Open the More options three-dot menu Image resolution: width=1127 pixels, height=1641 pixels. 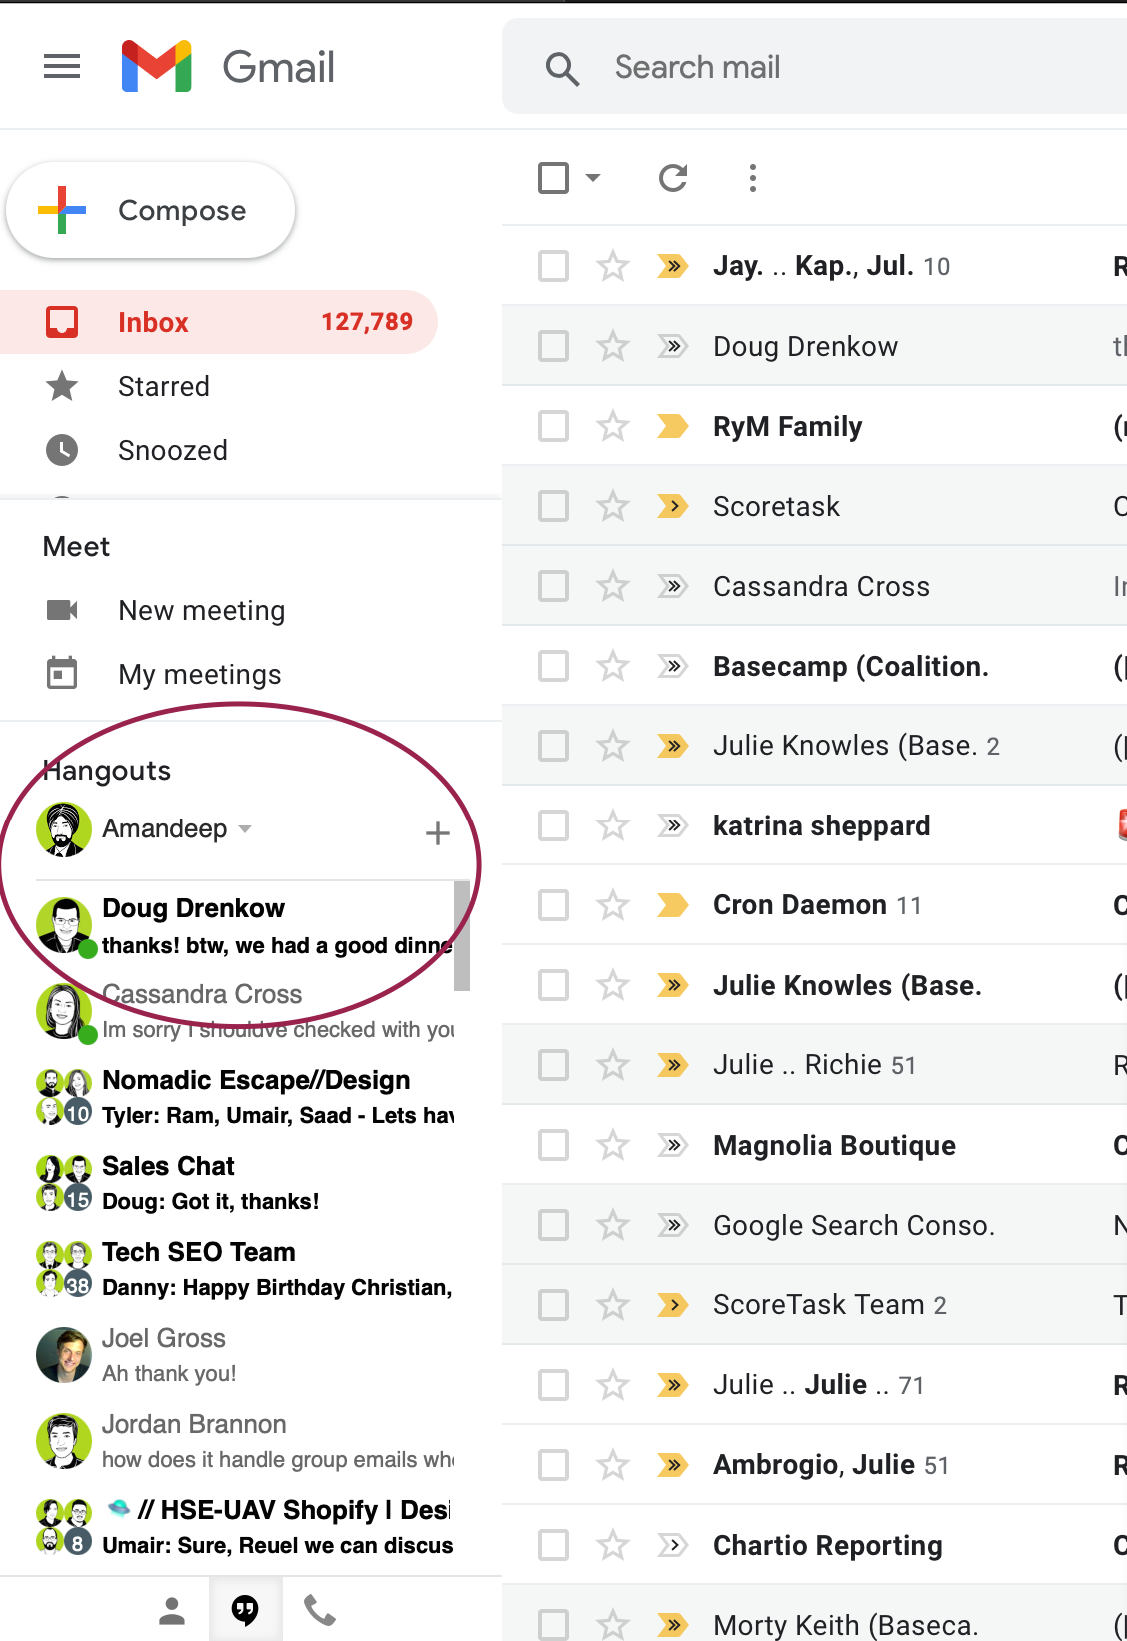[753, 178]
